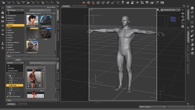
Task: Select the All category in Files list
Action: [x=15, y=13]
